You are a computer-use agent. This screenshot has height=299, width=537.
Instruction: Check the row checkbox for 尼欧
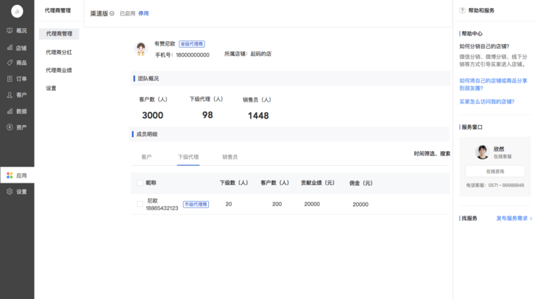tap(140, 204)
